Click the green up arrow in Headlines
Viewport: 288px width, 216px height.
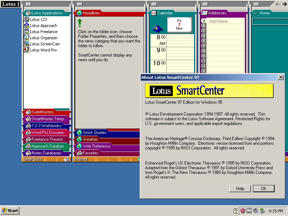[x=80, y=23]
